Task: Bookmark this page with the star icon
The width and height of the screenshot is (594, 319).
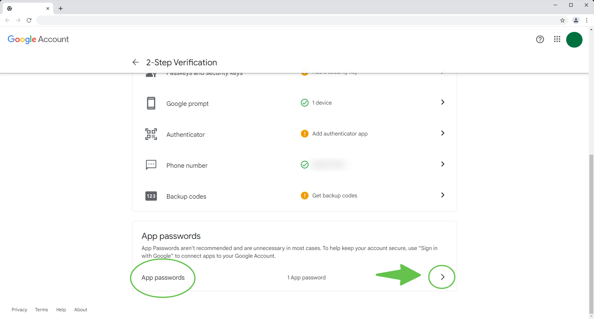Action: 562,20
